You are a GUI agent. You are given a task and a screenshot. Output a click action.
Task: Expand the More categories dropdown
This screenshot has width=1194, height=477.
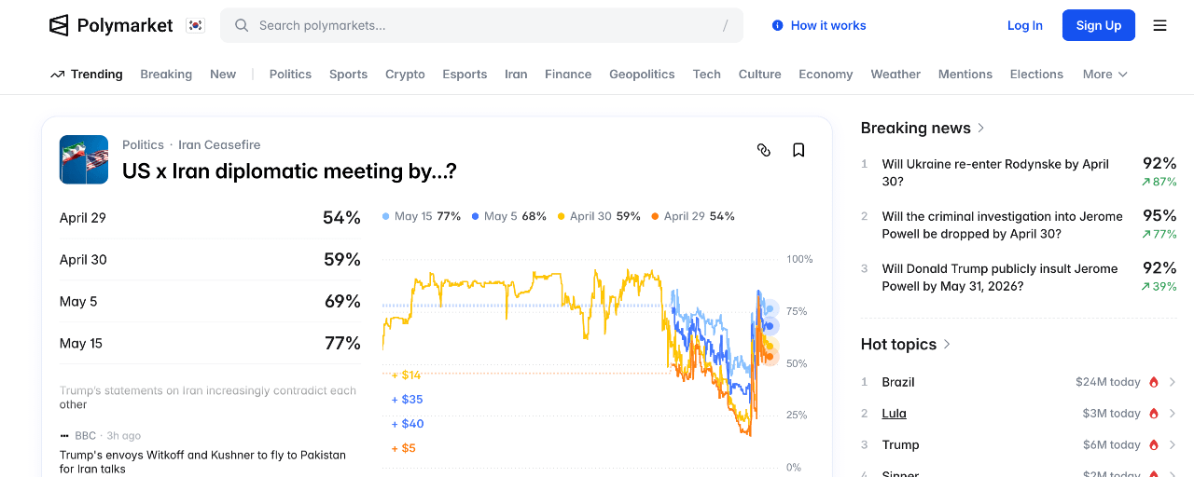[1105, 75]
